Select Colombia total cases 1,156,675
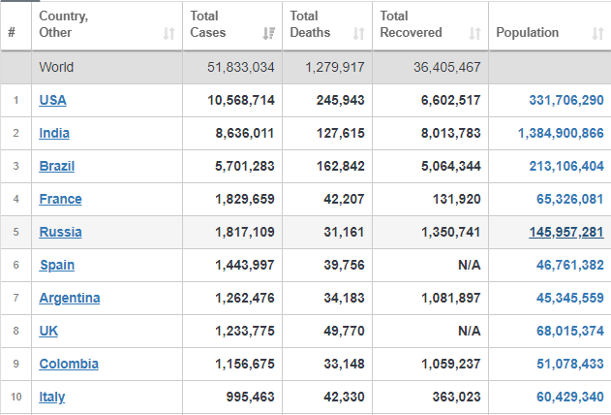 pos(245,364)
